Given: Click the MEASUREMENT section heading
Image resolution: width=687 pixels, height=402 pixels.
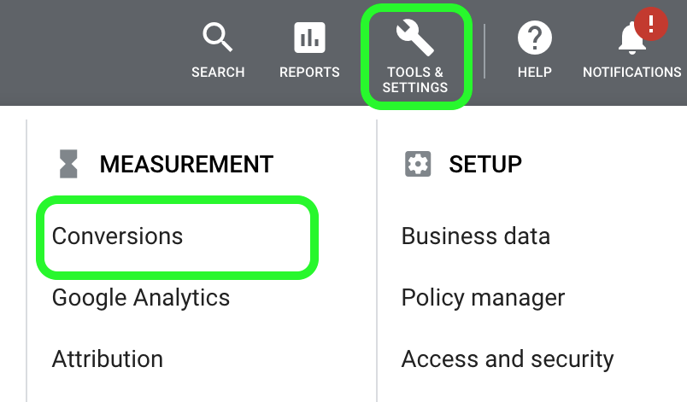Looking at the screenshot, I should [x=186, y=165].
